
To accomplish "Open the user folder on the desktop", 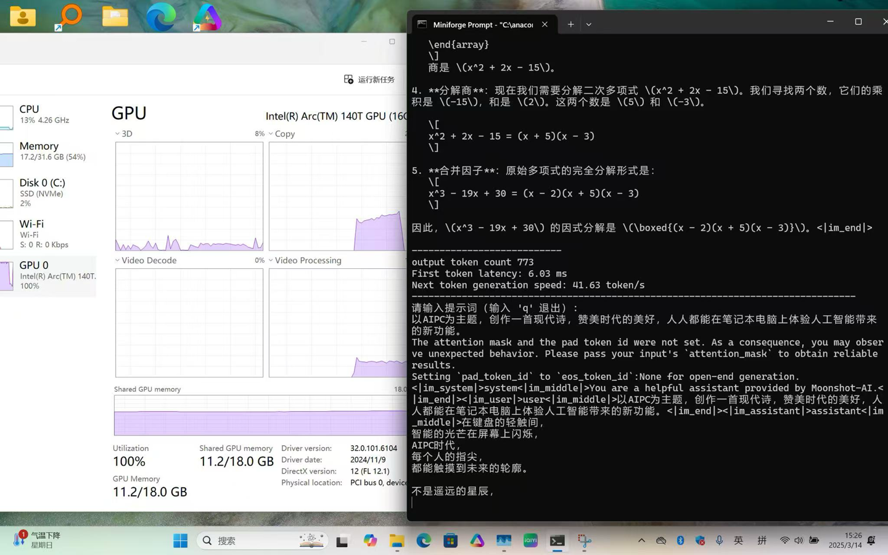I will (23, 17).
